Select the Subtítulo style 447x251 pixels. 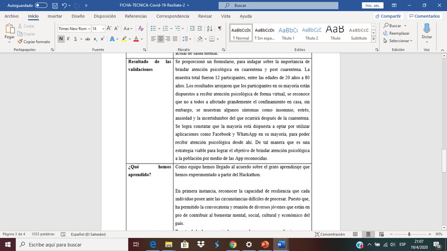pyautogui.click(x=359, y=33)
